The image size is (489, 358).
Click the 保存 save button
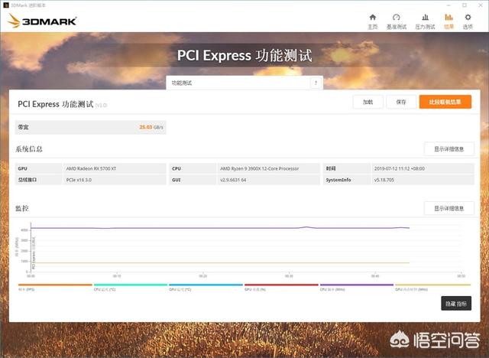point(401,102)
